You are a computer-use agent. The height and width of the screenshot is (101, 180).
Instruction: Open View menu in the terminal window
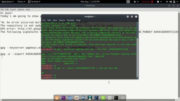coord(55,20)
